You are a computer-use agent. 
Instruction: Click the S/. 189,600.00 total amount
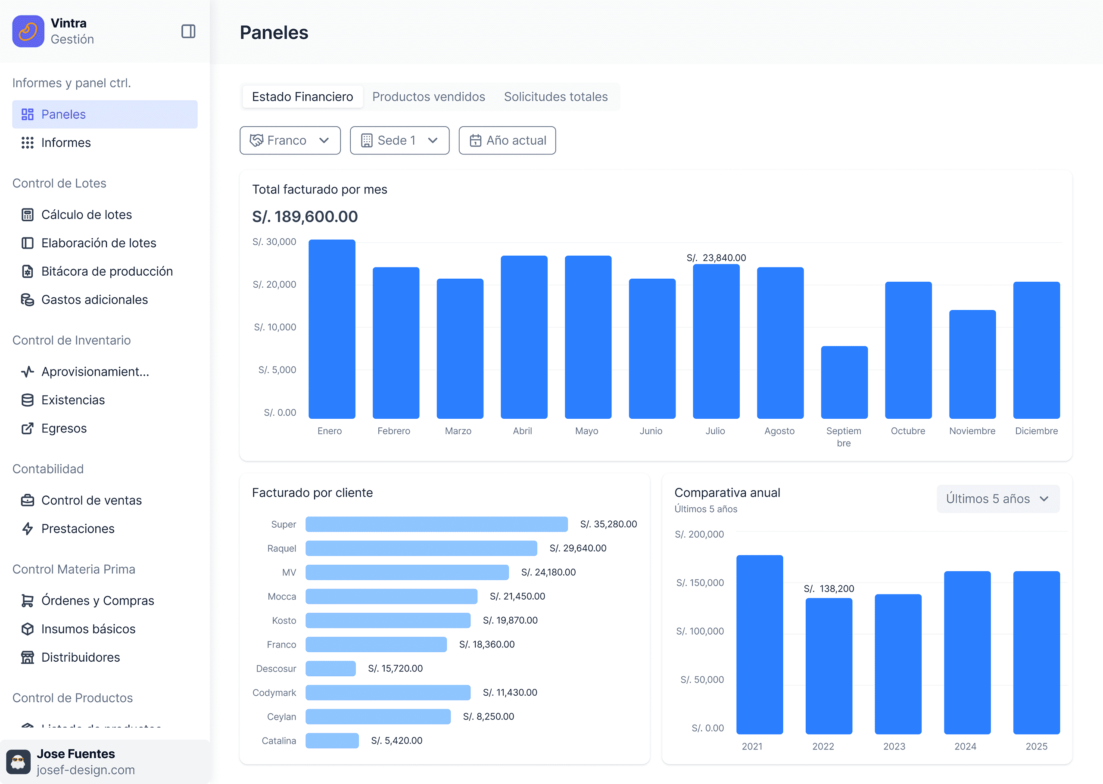(305, 217)
